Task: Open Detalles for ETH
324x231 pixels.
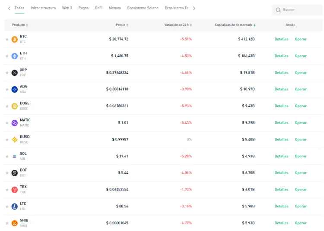Action: [281, 56]
